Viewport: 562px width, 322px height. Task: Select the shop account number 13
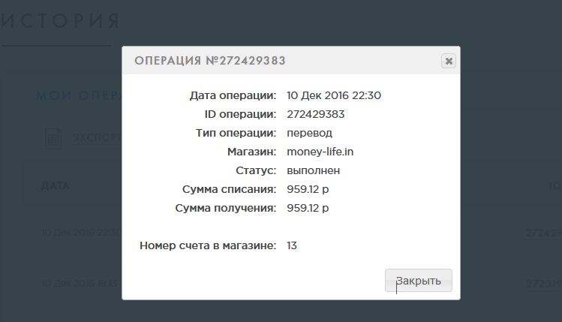click(x=292, y=245)
